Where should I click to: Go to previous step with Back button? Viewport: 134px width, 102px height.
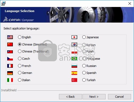[70, 97]
